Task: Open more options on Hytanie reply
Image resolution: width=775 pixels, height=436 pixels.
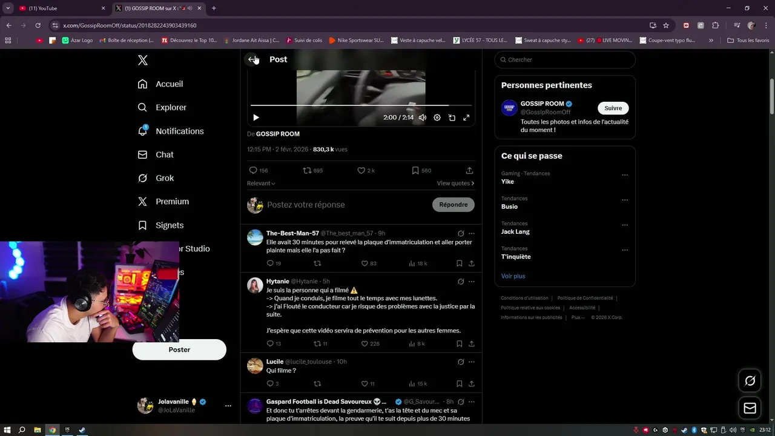Action: [472, 282]
